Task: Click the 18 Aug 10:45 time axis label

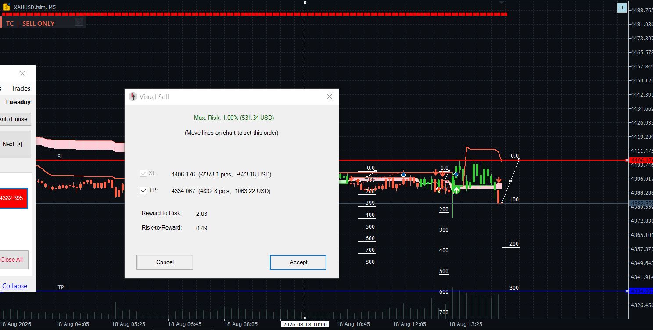Action: pos(353,324)
